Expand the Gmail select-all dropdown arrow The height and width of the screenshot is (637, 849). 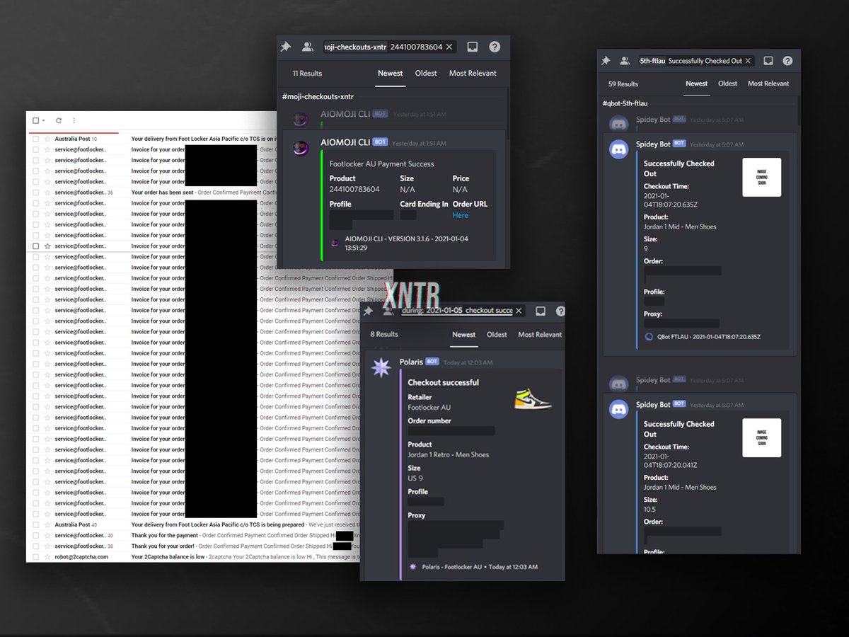coord(44,121)
